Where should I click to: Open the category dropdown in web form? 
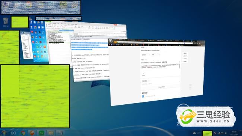pos(146,55)
